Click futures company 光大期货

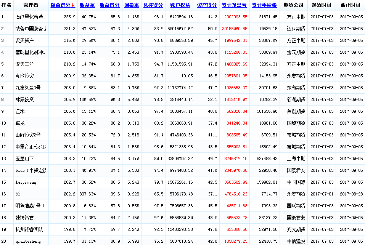(296, 229)
